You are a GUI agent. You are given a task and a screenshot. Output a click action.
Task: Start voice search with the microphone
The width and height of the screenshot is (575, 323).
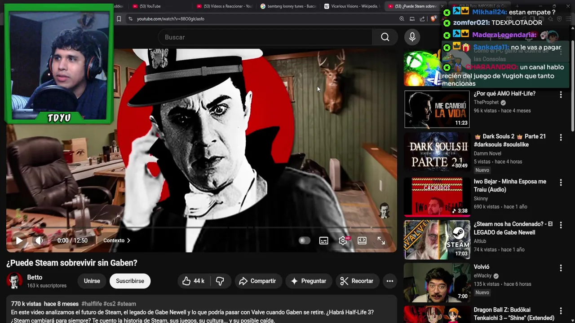[x=412, y=37]
